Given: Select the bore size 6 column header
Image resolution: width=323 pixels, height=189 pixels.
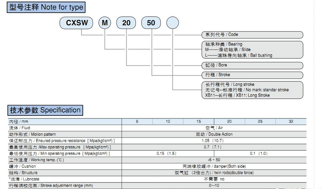Looking at the screenshot, I should 137,122.
